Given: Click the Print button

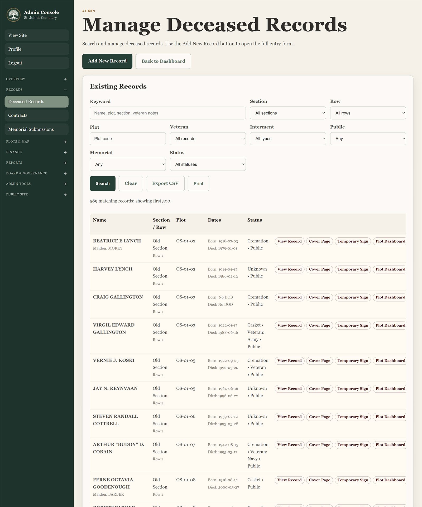Looking at the screenshot, I should [198, 184].
